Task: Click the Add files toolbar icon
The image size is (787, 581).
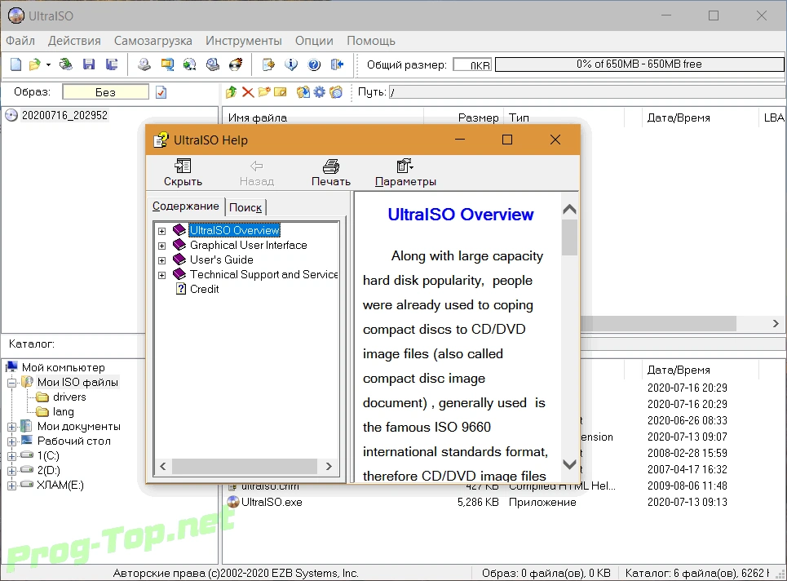Action: (268, 64)
